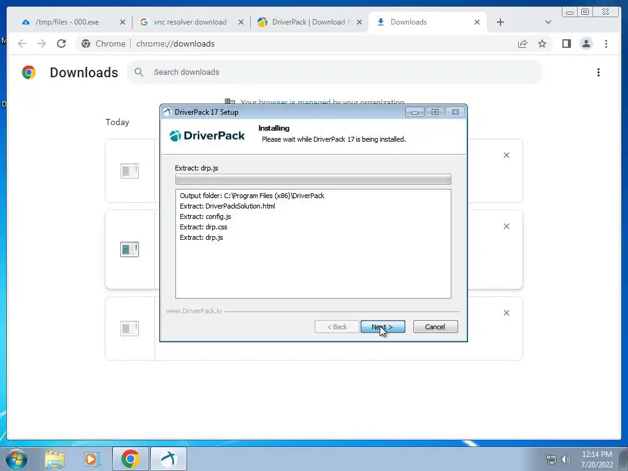The image size is (628, 471).
Task: Remove the first download entry from list
Action: point(506,155)
